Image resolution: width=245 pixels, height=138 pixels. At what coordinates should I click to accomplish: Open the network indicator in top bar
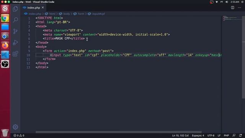coord(217,2)
